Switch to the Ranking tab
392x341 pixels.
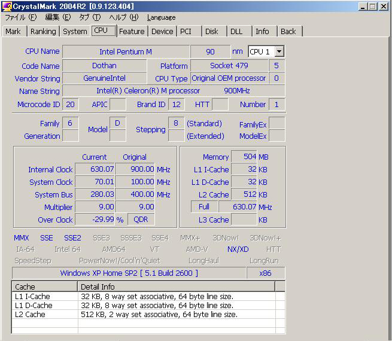click(43, 31)
